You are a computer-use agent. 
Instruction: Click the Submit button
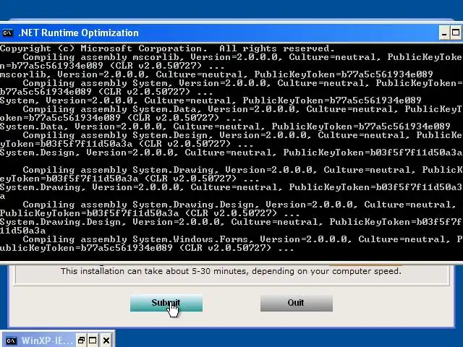[x=166, y=303]
